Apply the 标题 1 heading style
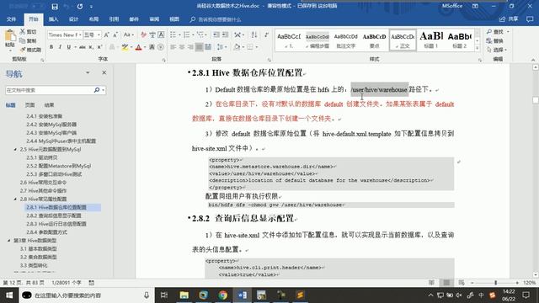Screen dimensions: 539x303 point(431,40)
